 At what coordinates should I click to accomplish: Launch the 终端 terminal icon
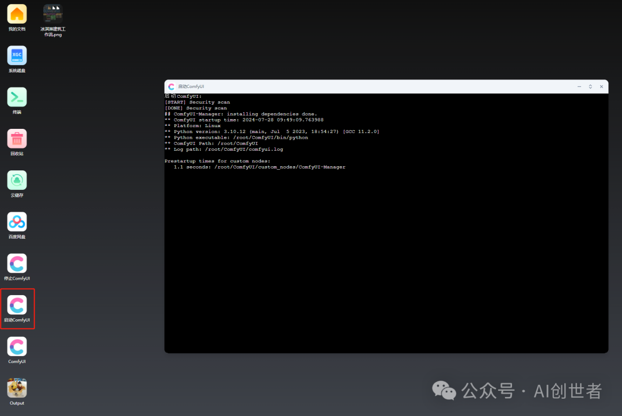pyautogui.click(x=17, y=97)
